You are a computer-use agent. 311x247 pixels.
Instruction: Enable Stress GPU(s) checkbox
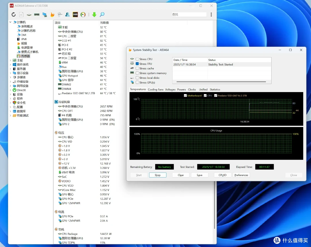(137, 83)
